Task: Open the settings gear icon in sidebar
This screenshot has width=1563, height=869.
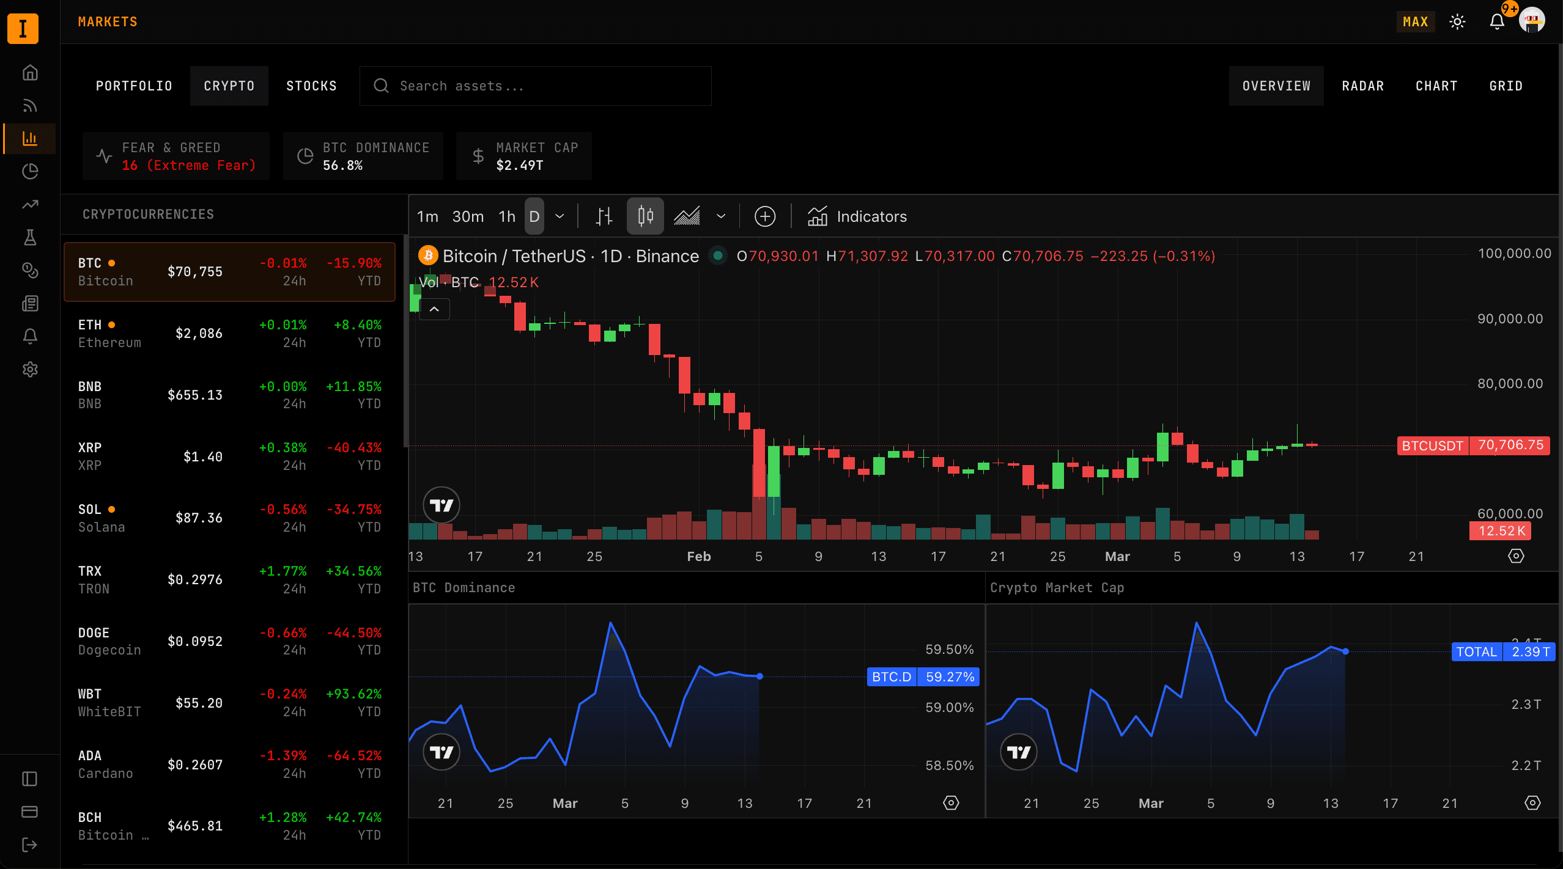Action: click(30, 369)
